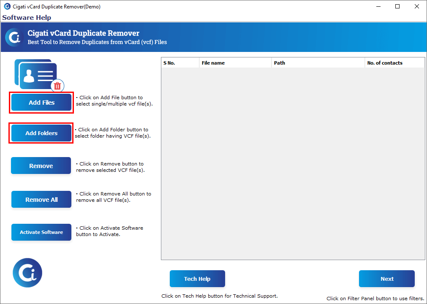Choose Remove All to clear VCF files

tap(41, 199)
